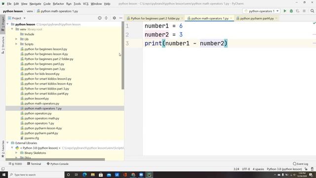The width and height of the screenshot is (316, 178).
Task: Click the Windows taskbar search box
Action: coord(36,175)
